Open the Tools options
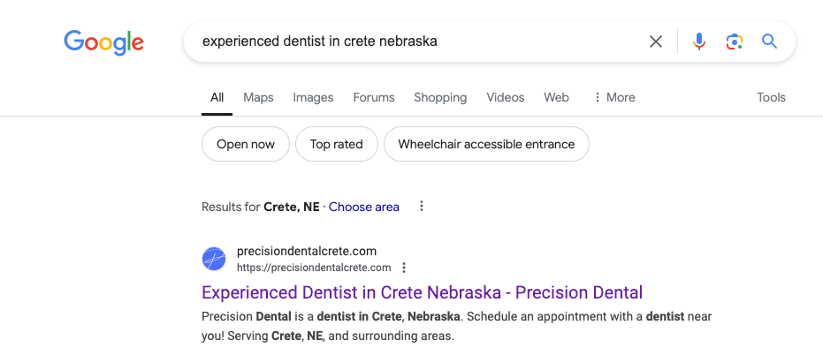The image size is (823, 363). 771,97
